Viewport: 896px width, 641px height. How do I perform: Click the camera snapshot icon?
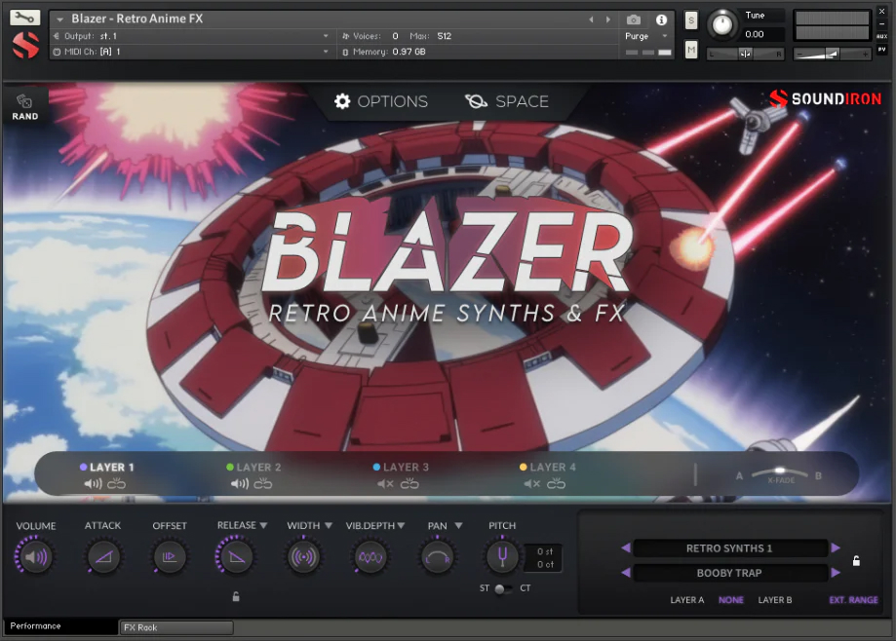pos(633,20)
